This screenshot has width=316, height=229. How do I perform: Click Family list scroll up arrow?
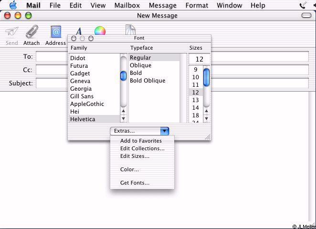click(123, 111)
